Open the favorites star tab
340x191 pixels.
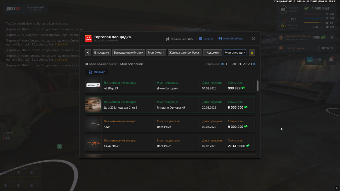click(252, 52)
